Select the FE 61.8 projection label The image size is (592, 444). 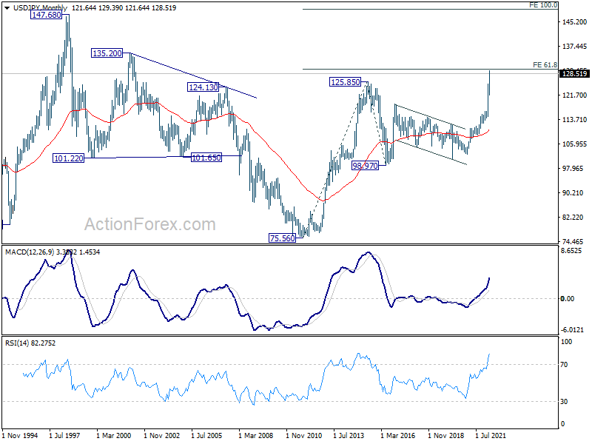pos(545,65)
